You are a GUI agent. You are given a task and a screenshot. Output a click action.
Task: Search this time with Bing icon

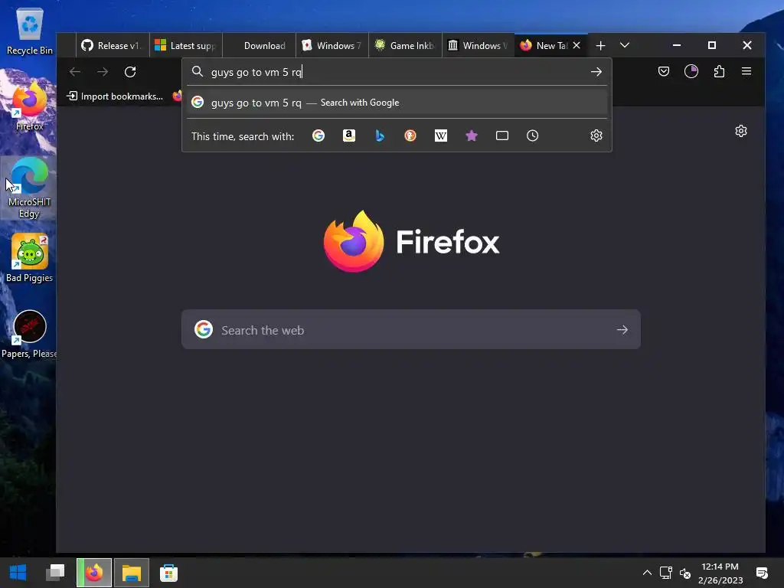click(x=380, y=136)
